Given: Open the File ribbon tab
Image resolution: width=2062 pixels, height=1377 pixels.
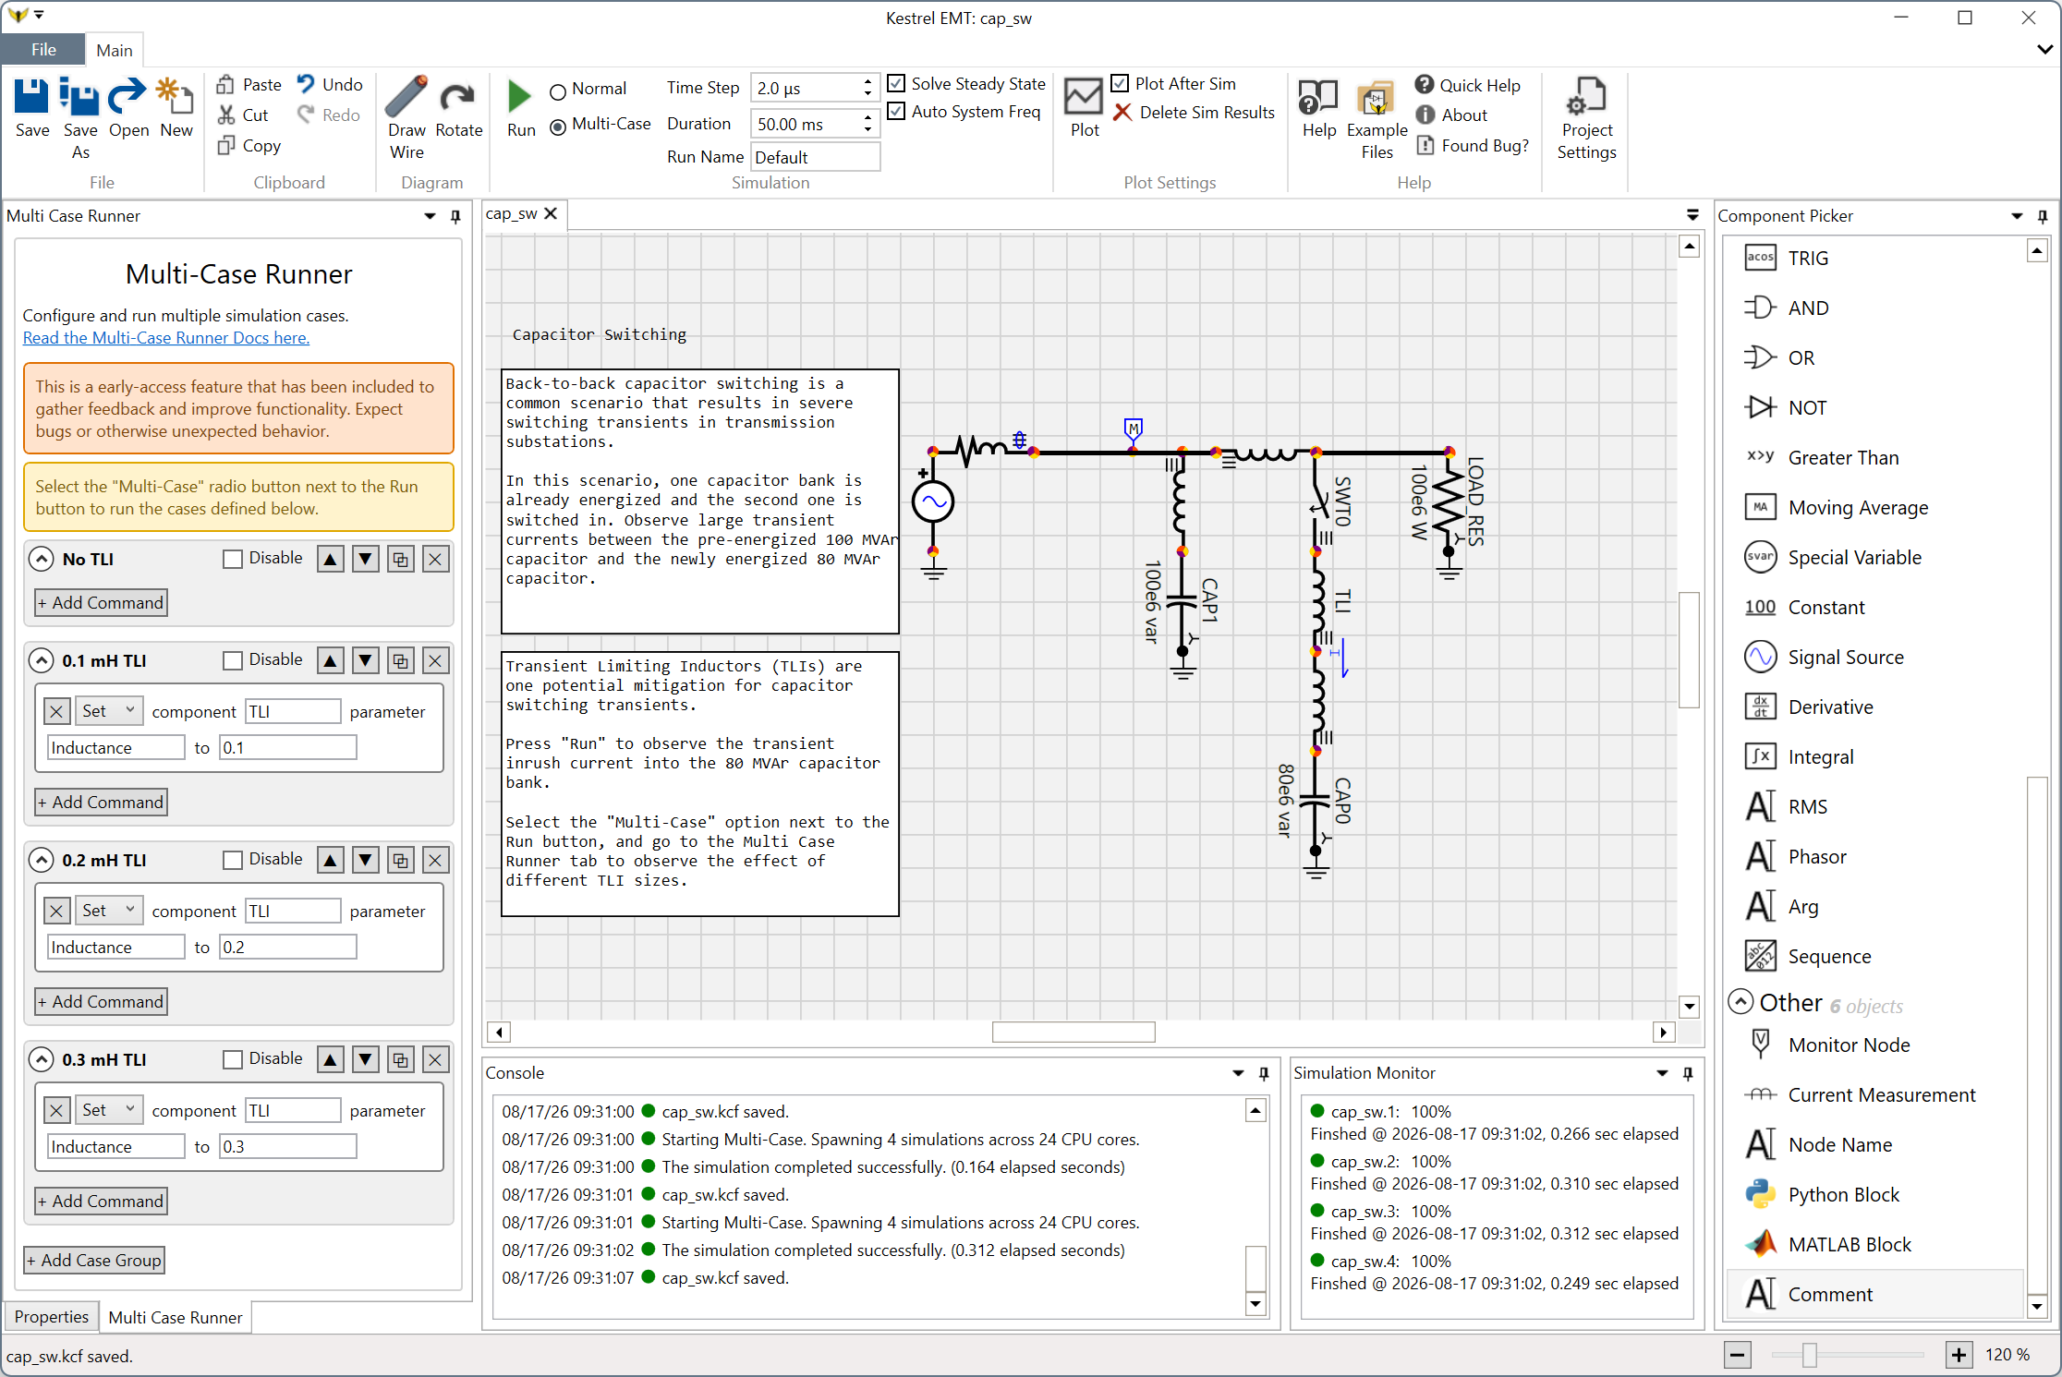Looking at the screenshot, I should click(x=43, y=50).
